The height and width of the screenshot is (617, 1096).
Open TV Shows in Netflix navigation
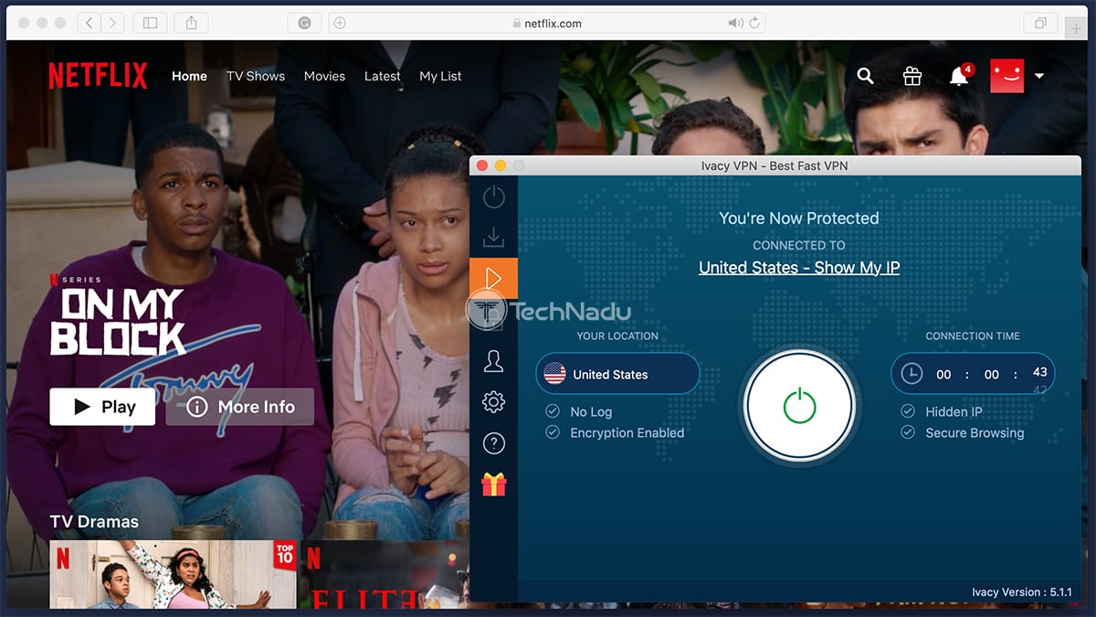pos(256,76)
